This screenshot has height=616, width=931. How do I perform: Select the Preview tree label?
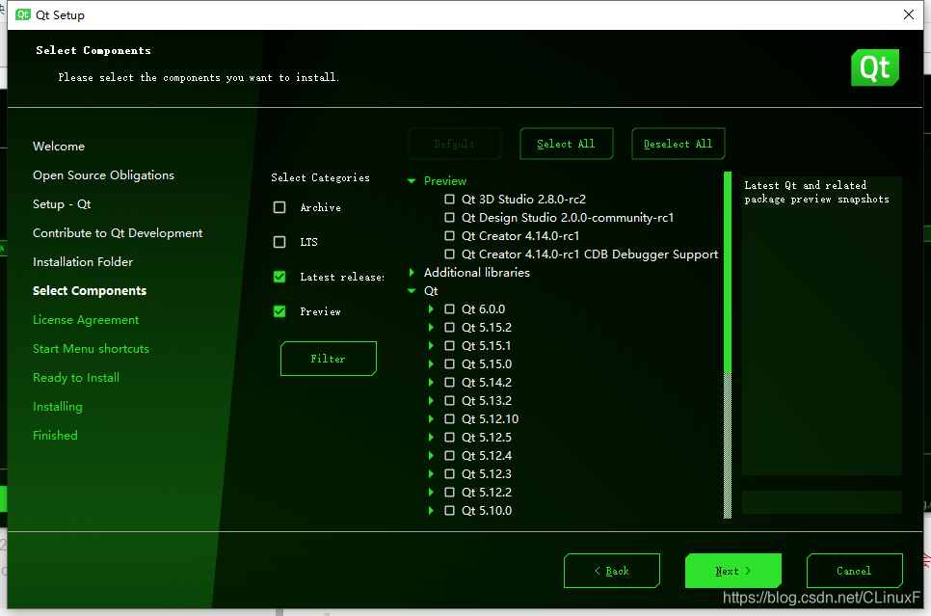(x=444, y=181)
